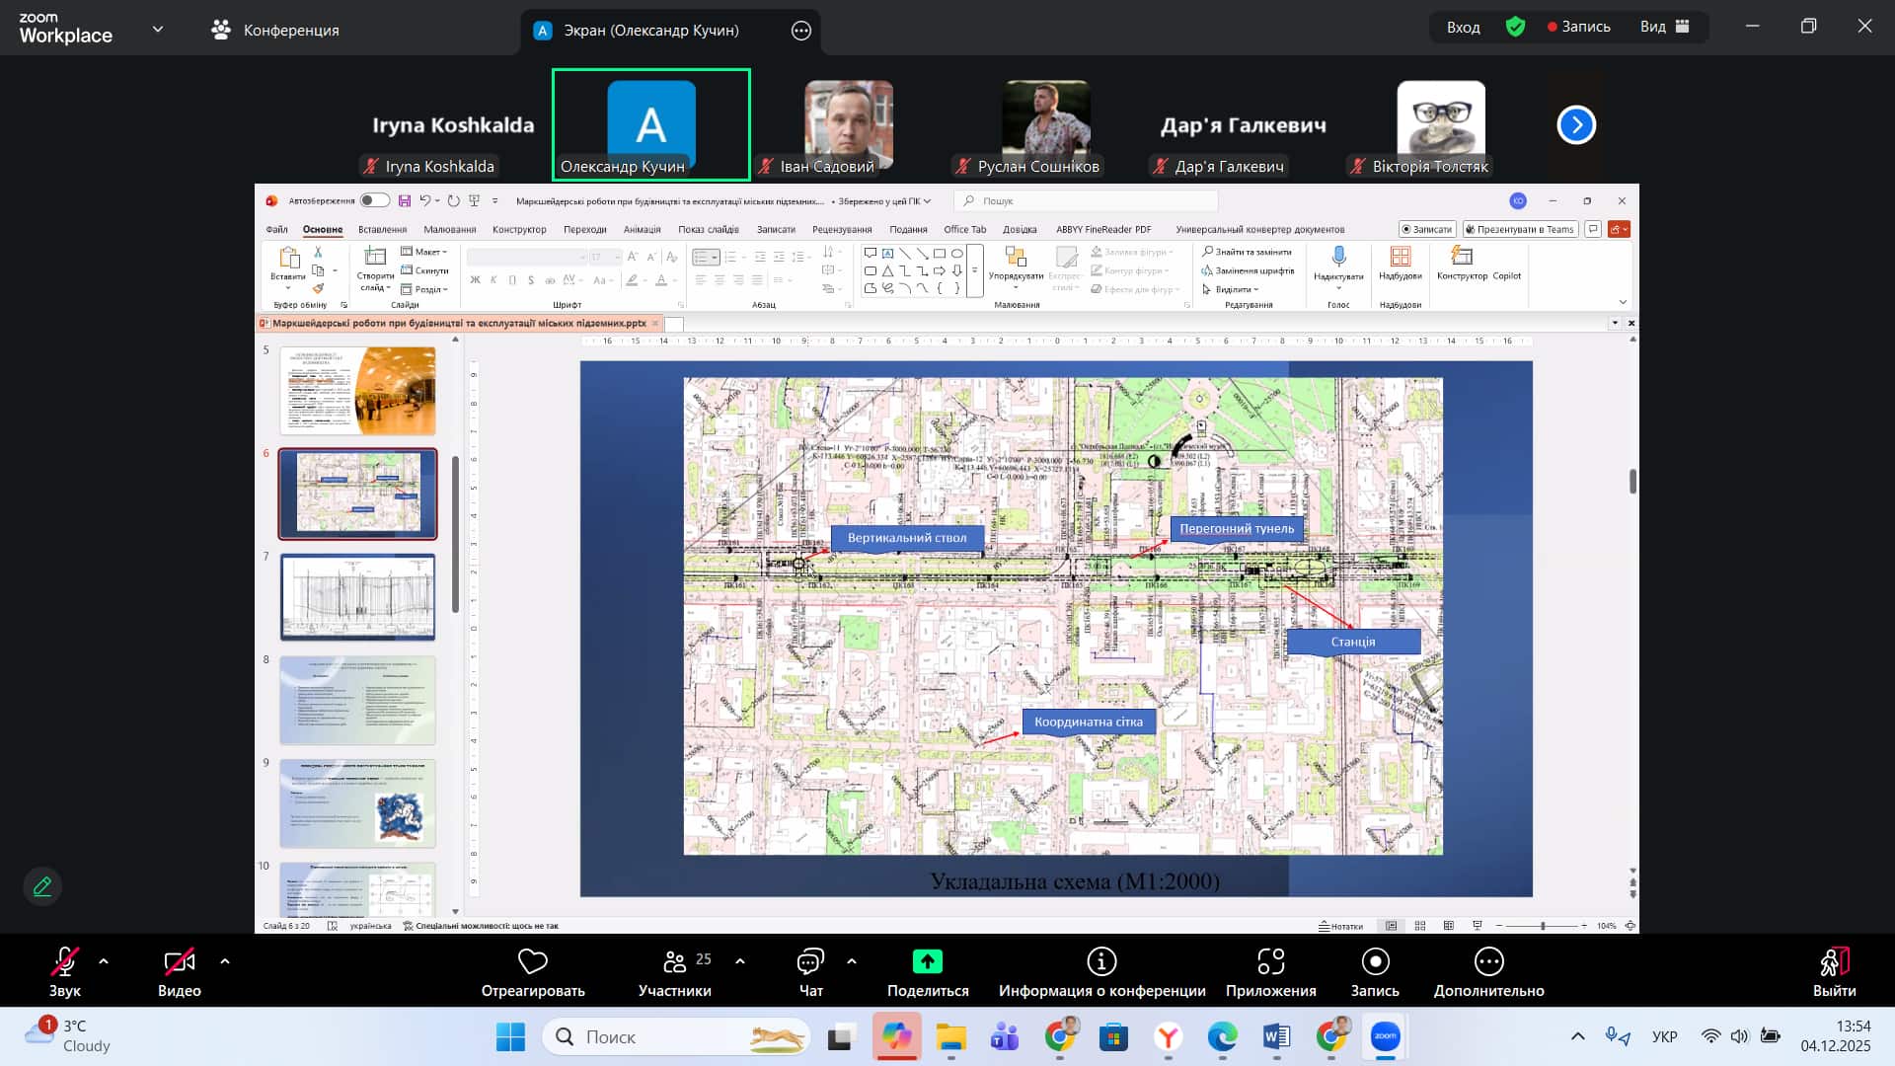Toggle the Автозбереження autosave switch
The width and height of the screenshot is (1895, 1066).
[374, 200]
